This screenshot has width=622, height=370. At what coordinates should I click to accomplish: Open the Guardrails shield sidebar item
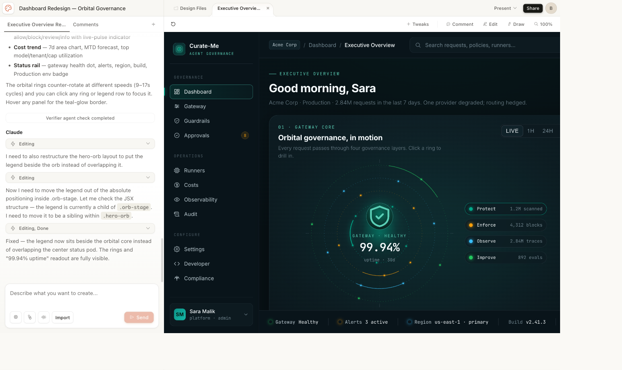tap(197, 121)
